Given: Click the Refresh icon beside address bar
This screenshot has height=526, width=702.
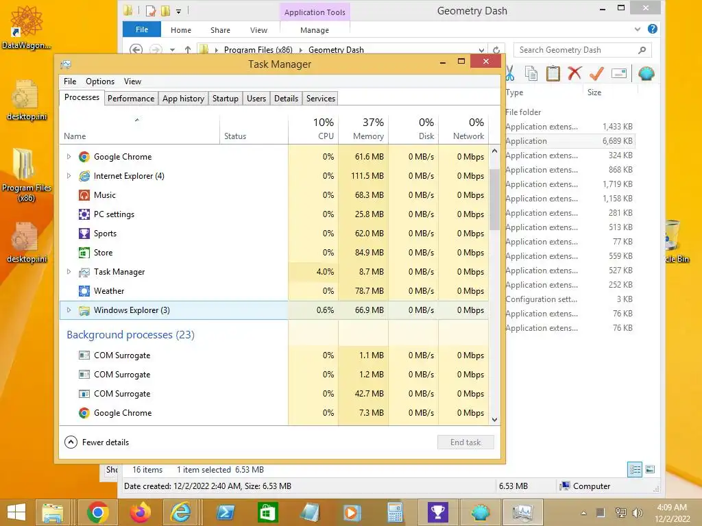Looking at the screenshot, I should point(496,50).
